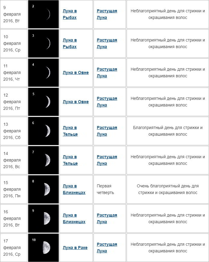Click "Луна в Рыбах" in 10 февраля row

pyautogui.click(x=70, y=43)
